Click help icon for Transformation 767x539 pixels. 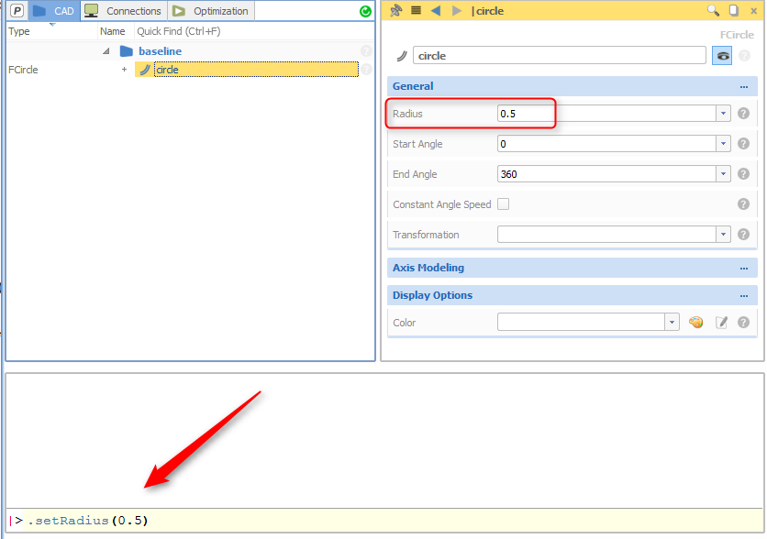click(743, 234)
